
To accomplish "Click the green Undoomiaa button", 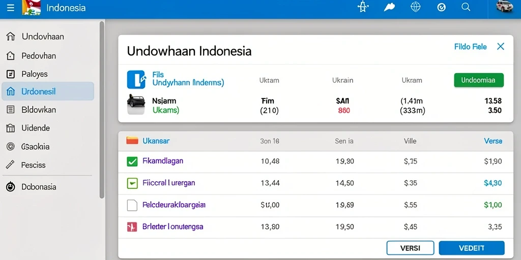I will pyautogui.click(x=479, y=80).
